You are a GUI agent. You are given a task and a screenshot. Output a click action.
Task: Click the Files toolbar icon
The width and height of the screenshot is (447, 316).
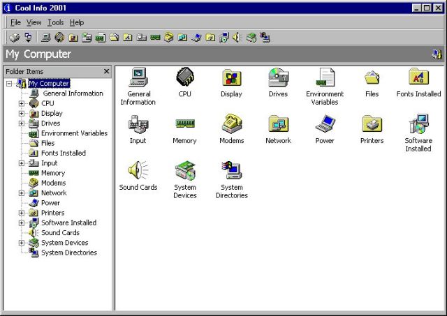coord(114,37)
